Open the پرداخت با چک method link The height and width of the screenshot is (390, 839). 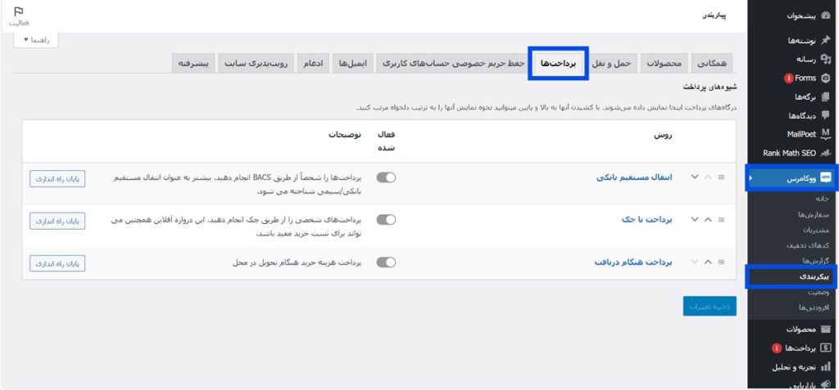point(647,220)
